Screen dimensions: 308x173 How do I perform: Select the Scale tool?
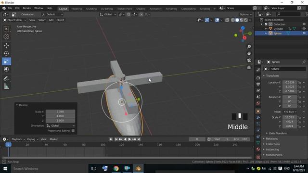click(x=6, y=62)
